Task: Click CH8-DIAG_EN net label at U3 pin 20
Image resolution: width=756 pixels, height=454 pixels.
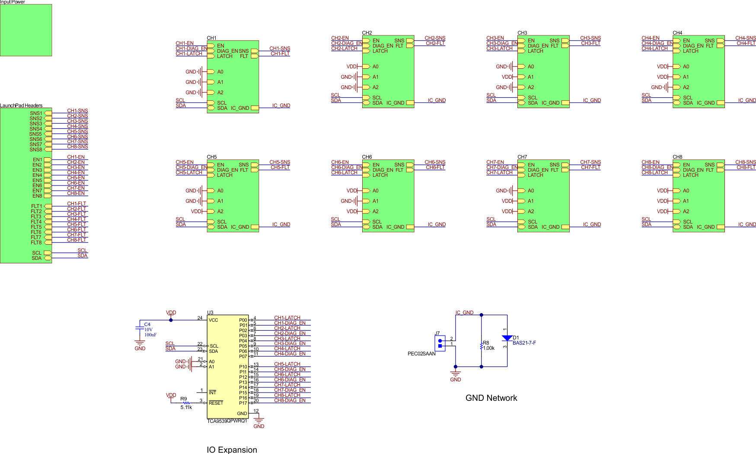Action: [x=290, y=400]
